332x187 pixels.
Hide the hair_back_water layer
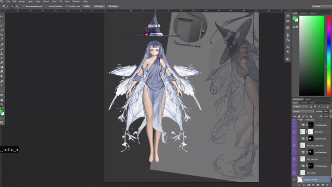(294, 145)
